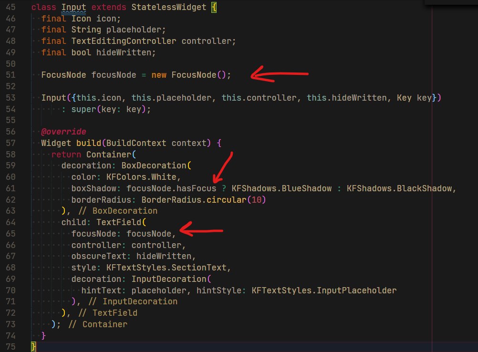This screenshot has height=352, width=478.
Task: Click line number 61 in the gutter
Action: point(10,188)
